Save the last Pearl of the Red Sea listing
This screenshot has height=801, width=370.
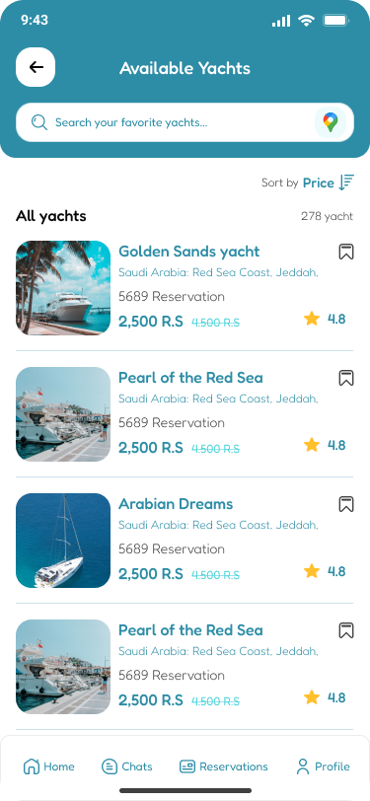tap(346, 630)
